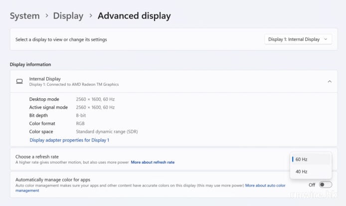Select the 60 Hz refresh rate option
Image resolution: width=346 pixels, height=206 pixels.
point(311,160)
